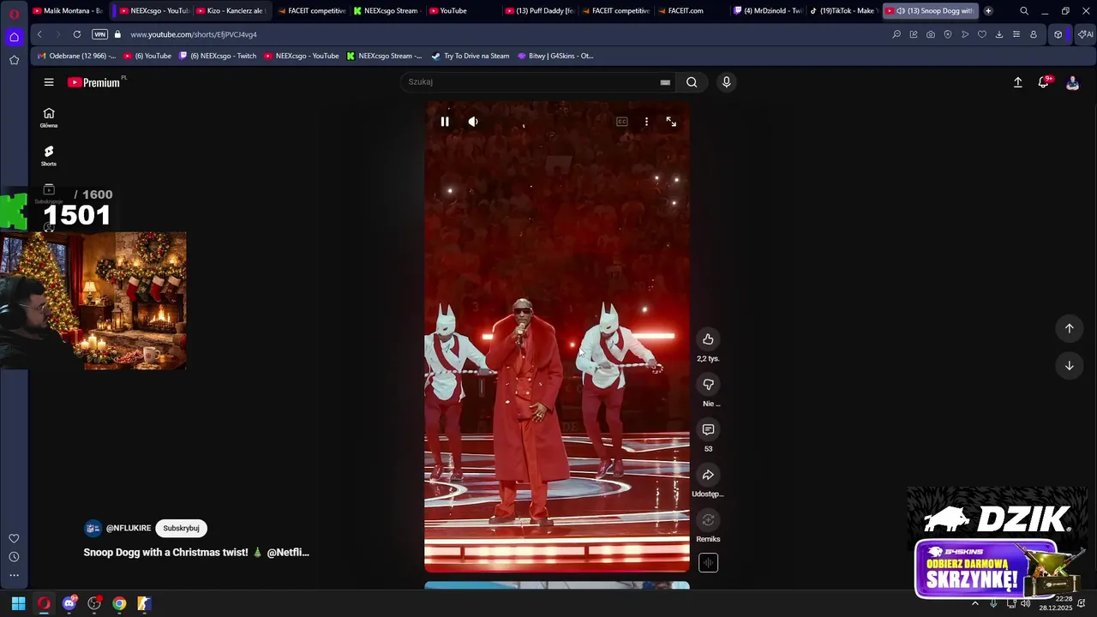The image size is (1097, 617).
Task: Go back in browser history
Action: pyautogui.click(x=39, y=34)
